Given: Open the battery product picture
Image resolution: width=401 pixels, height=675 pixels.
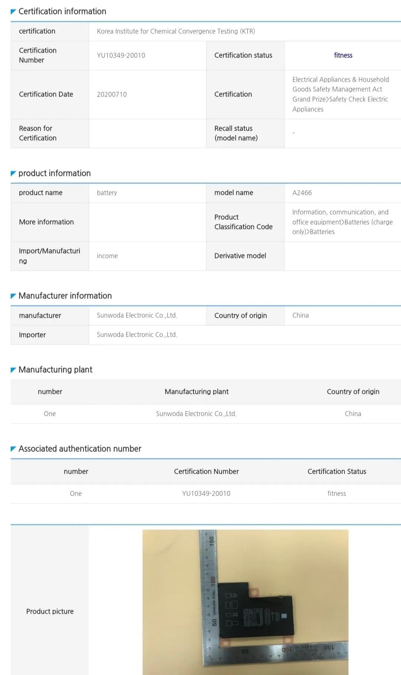Looking at the screenshot, I should (x=245, y=601).
